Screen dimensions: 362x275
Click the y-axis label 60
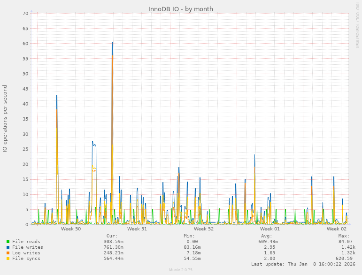pyautogui.click(x=25, y=44)
